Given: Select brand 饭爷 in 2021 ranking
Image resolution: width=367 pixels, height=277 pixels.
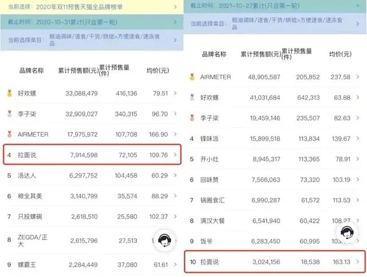Looking at the screenshot, I should pyautogui.click(x=206, y=241).
